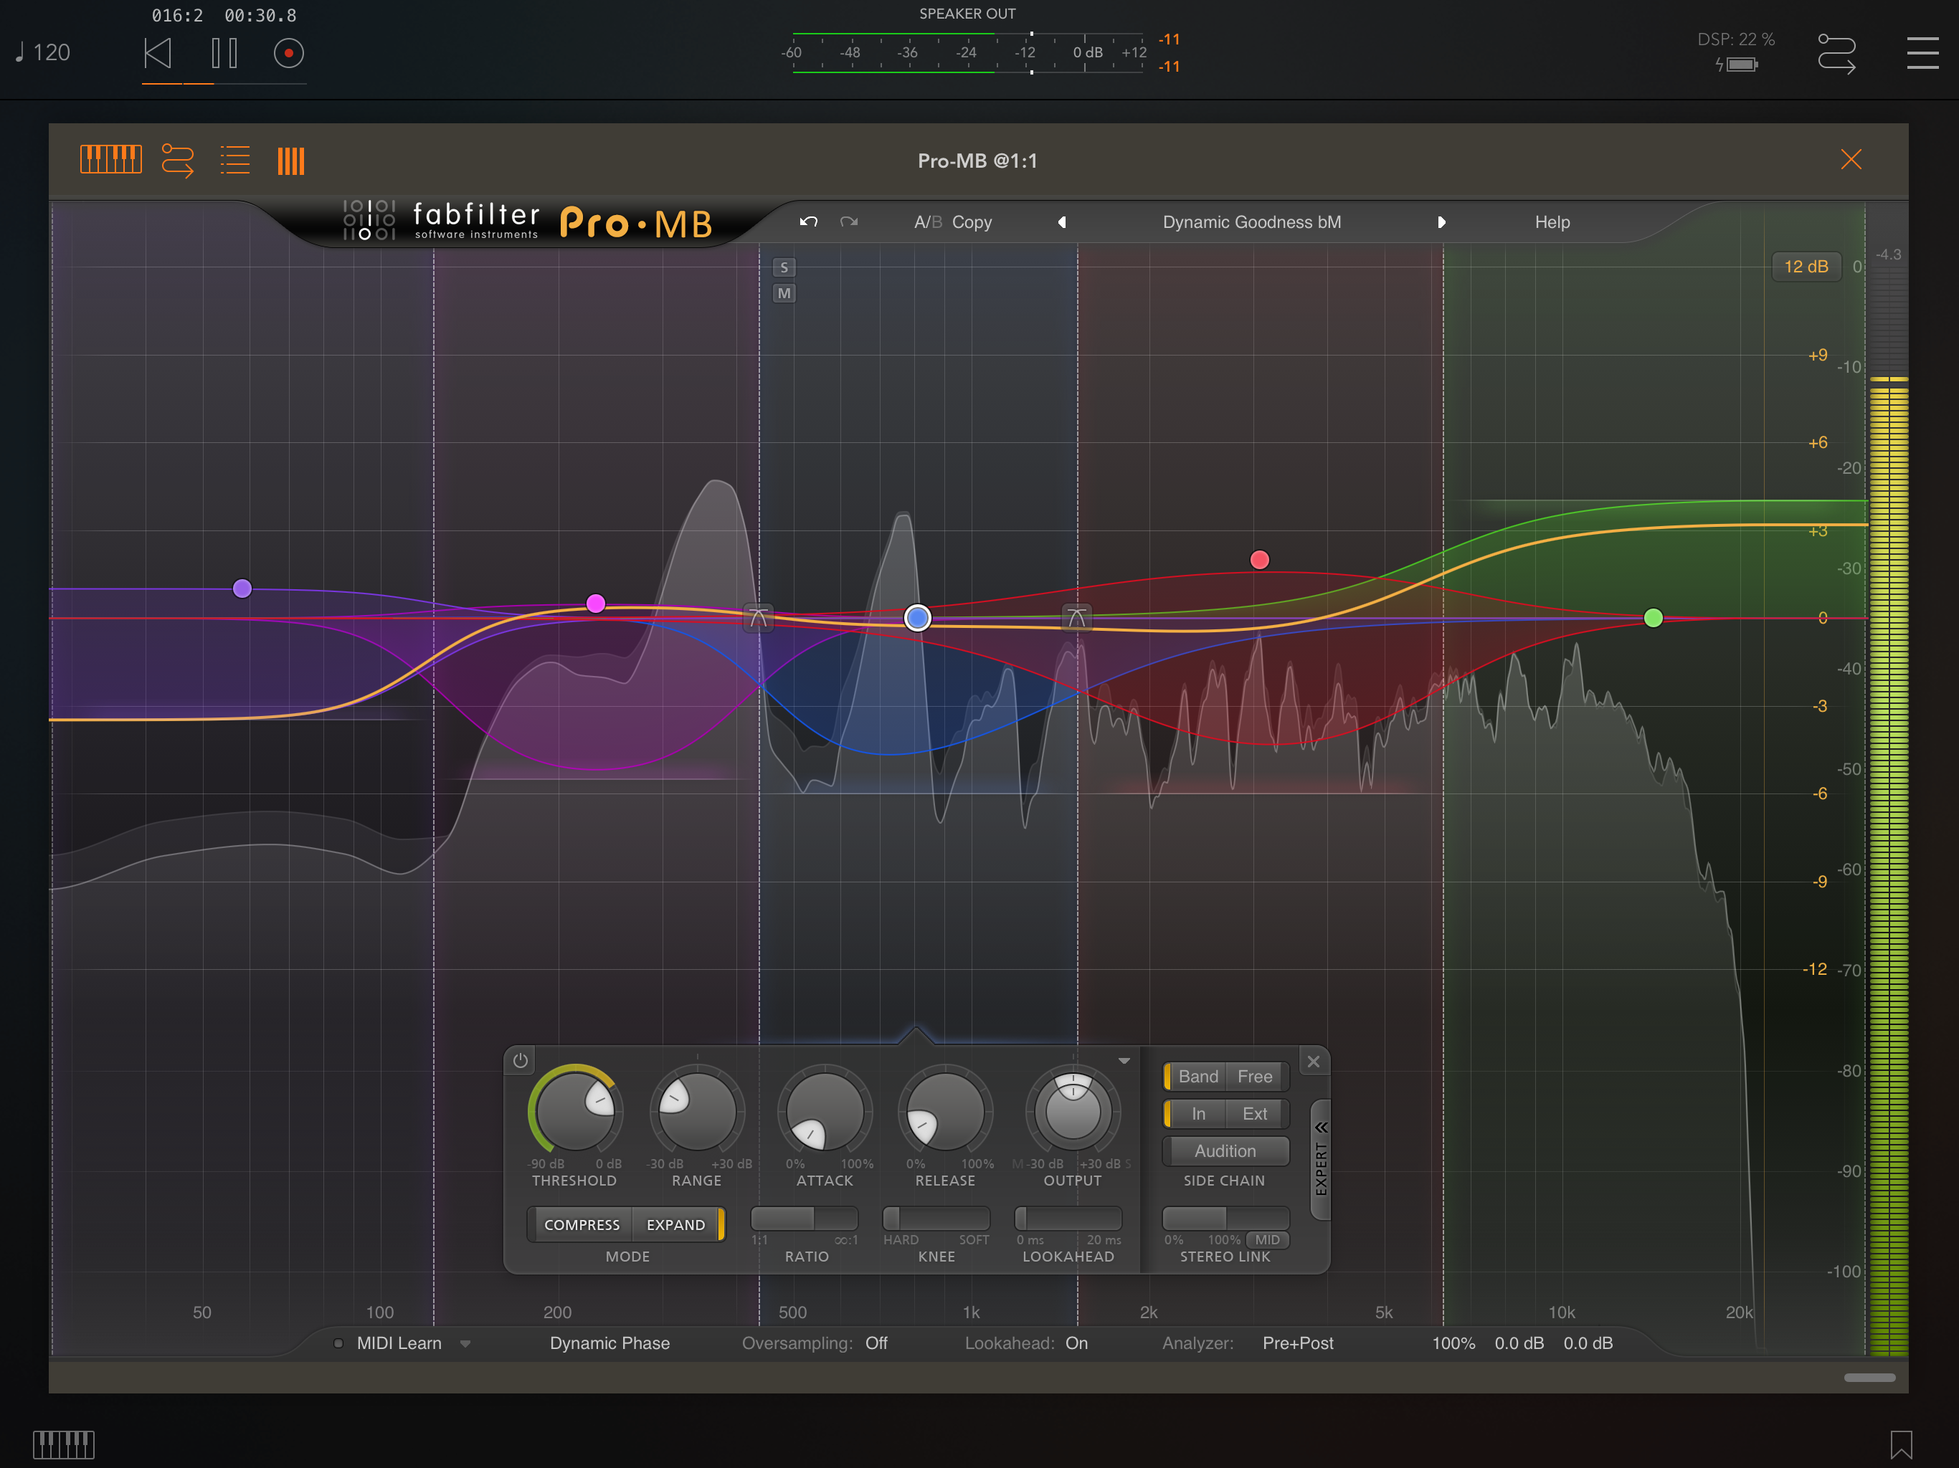Open the Analyzer Pre+Post menu
The image size is (1959, 1468).
click(x=1299, y=1343)
